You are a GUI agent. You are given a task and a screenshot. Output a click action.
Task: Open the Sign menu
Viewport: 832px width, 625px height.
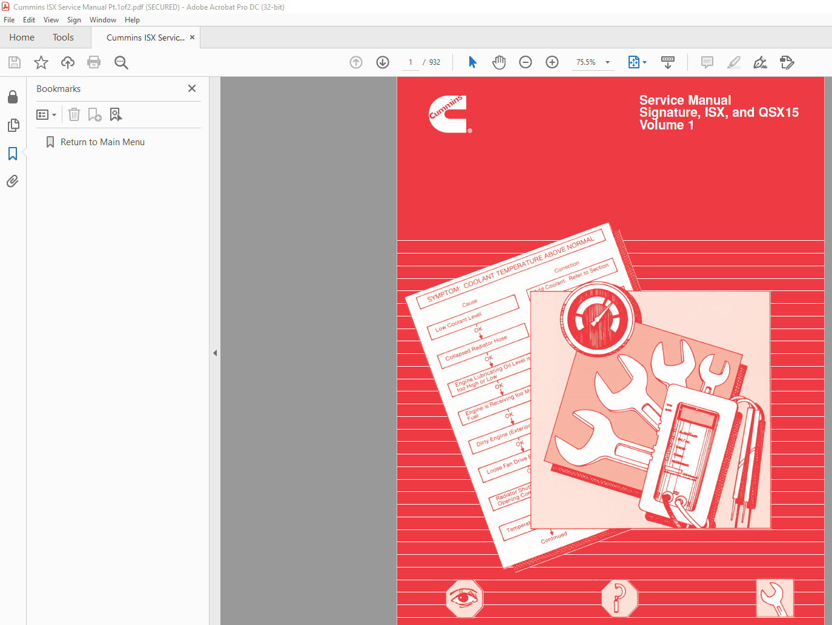click(x=74, y=20)
